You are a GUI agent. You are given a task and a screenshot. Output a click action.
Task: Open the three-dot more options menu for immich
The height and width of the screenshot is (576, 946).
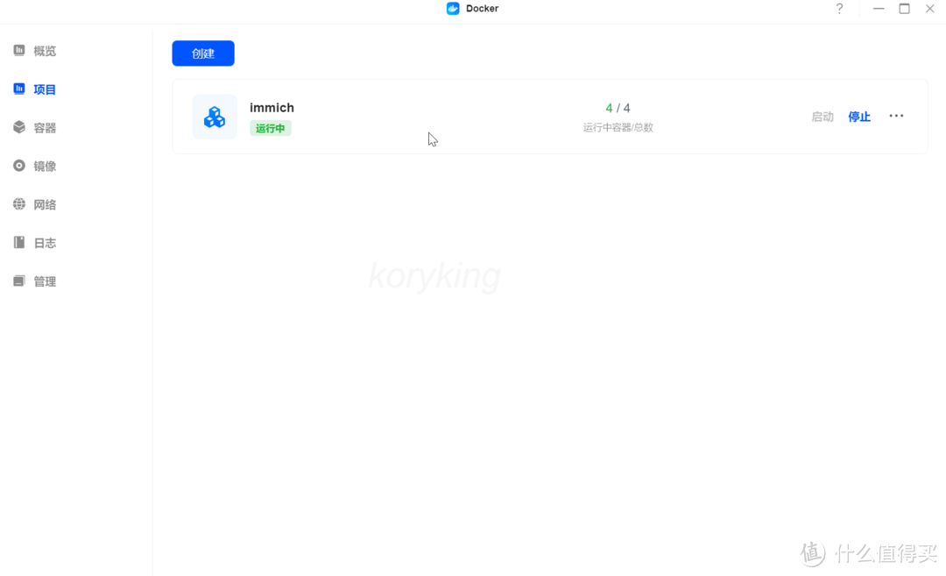click(896, 116)
